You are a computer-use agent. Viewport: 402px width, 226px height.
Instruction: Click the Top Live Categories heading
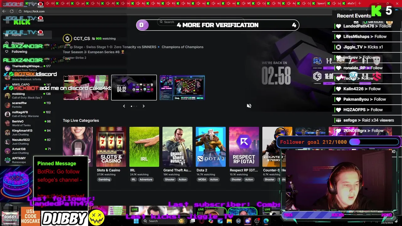[81, 121]
